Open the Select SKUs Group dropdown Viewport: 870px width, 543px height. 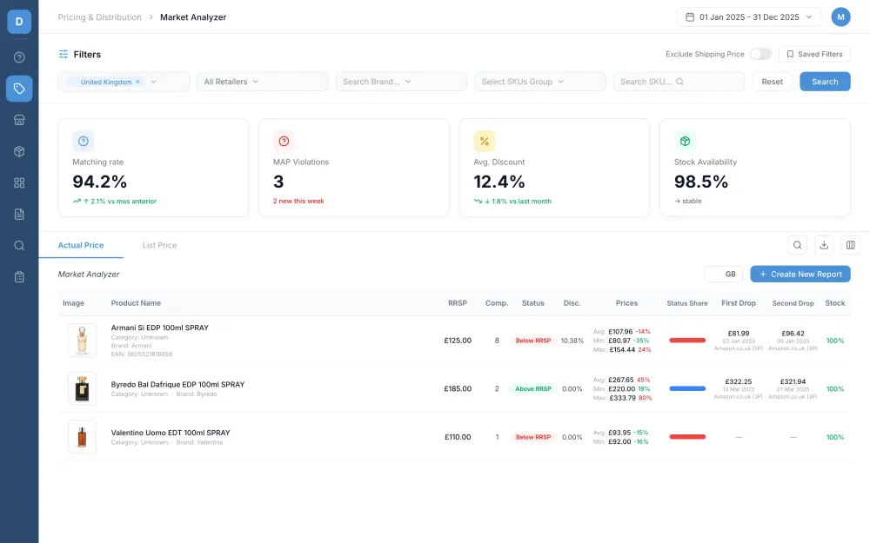pos(540,82)
